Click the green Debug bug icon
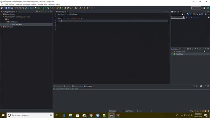 click(x=39, y=8)
